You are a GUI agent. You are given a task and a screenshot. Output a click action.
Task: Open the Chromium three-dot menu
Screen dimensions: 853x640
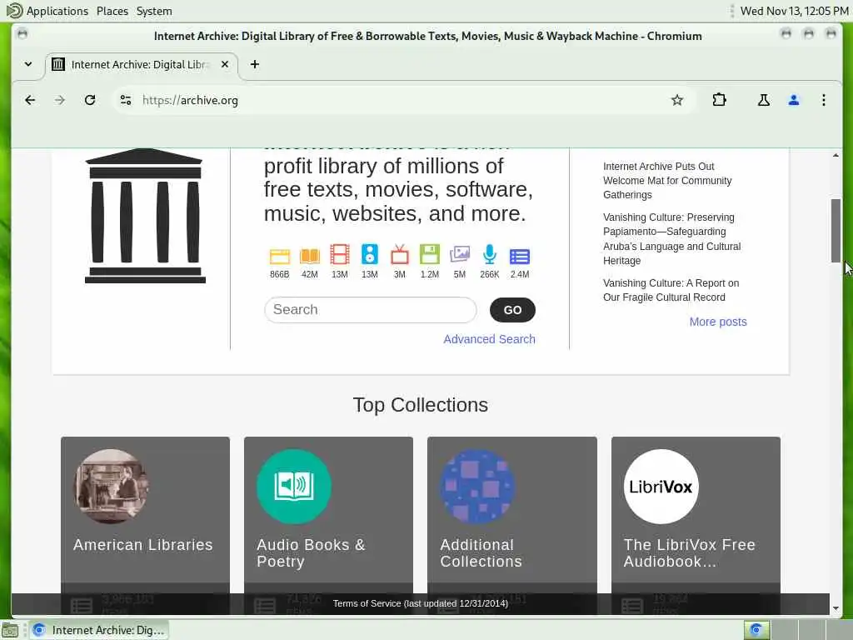[824, 100]
